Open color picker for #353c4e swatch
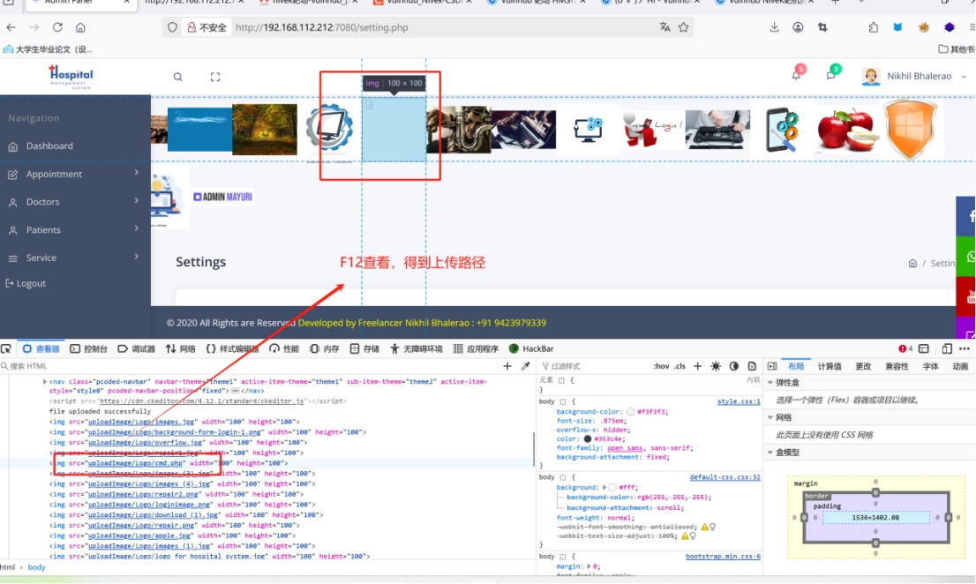Image resolution: width=976 pixels, height=584 pixels. point(587,439)
